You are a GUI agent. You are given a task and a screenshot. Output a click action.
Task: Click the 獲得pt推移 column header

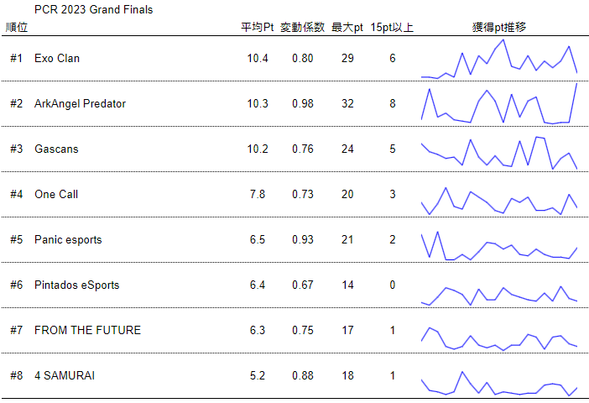pos(499,28)
